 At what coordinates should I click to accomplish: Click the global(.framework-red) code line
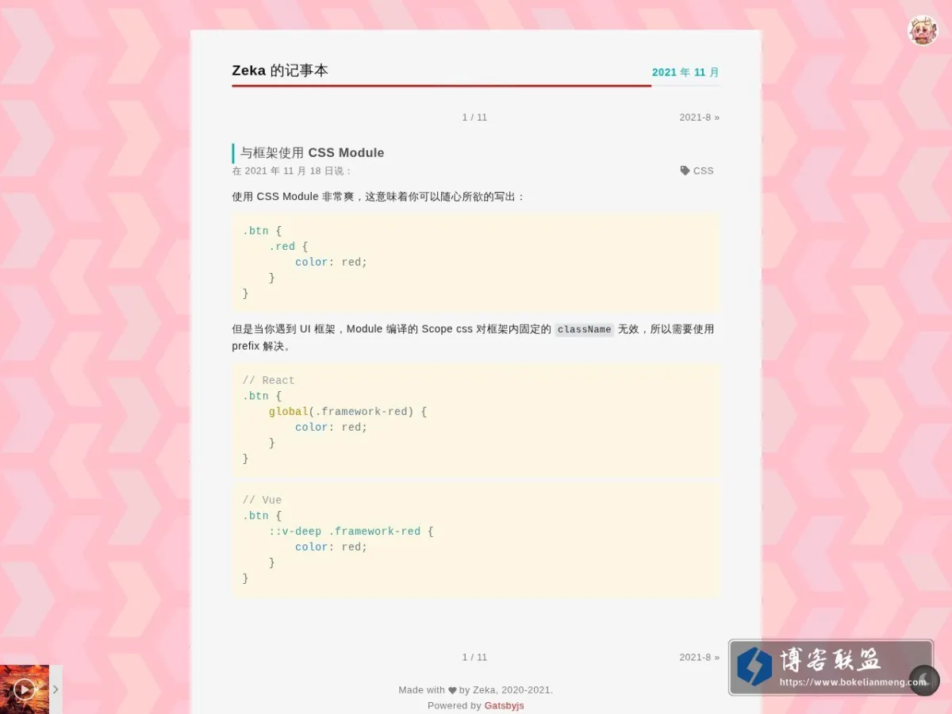point(347,412)
